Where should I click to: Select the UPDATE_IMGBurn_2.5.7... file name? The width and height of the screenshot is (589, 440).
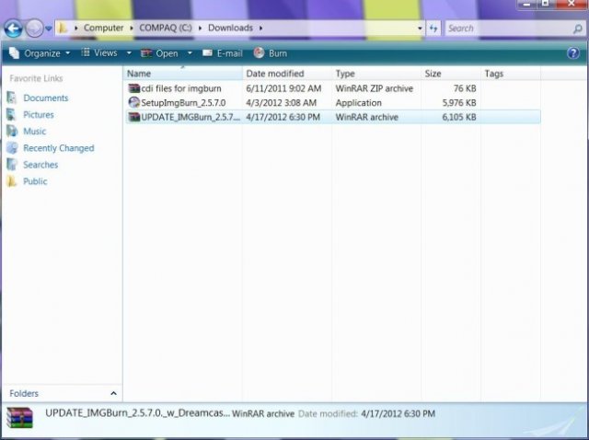[x=191, y=117]
